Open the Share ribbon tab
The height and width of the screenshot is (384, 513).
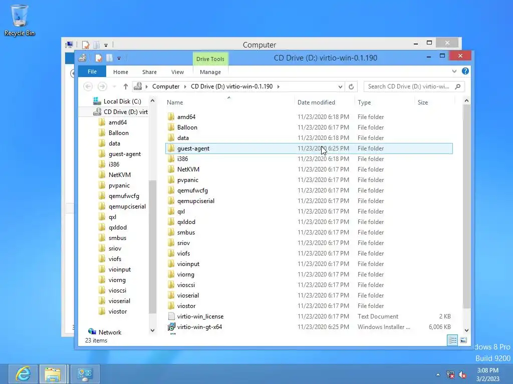tap(149, 72)
